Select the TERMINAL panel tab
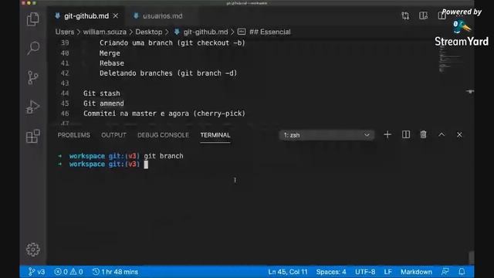Image resolution: width=494 pixels, height=278 pixels. pos(215,135)
